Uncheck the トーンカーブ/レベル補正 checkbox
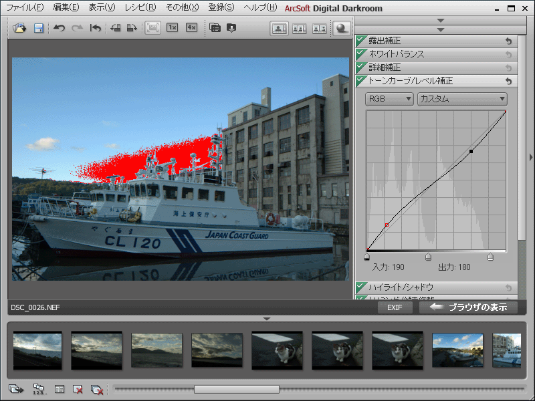 (361, 80)
